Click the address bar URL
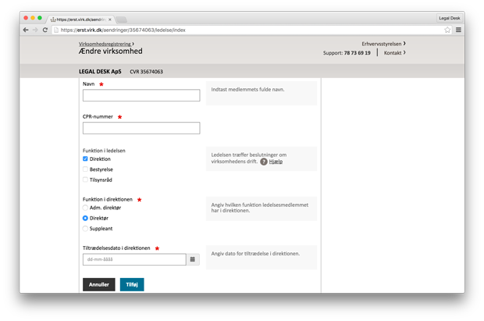This screenshot has width=484, height=321. 123,30
